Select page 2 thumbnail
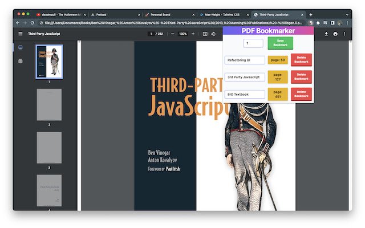The image size is (365, 228). 49,105
